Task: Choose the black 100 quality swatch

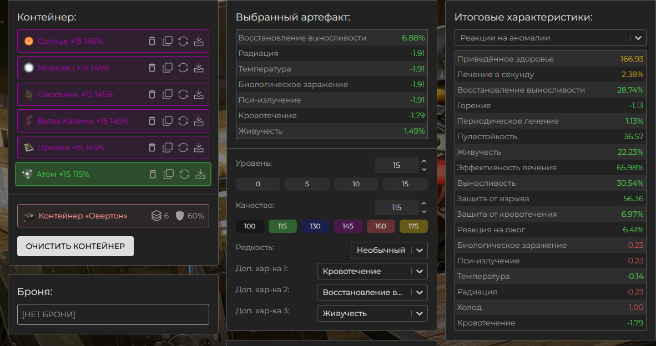Action: [x=250, y=226]
